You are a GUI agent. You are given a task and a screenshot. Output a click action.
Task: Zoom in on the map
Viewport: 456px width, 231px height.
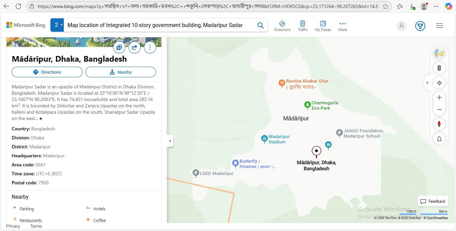439,98
